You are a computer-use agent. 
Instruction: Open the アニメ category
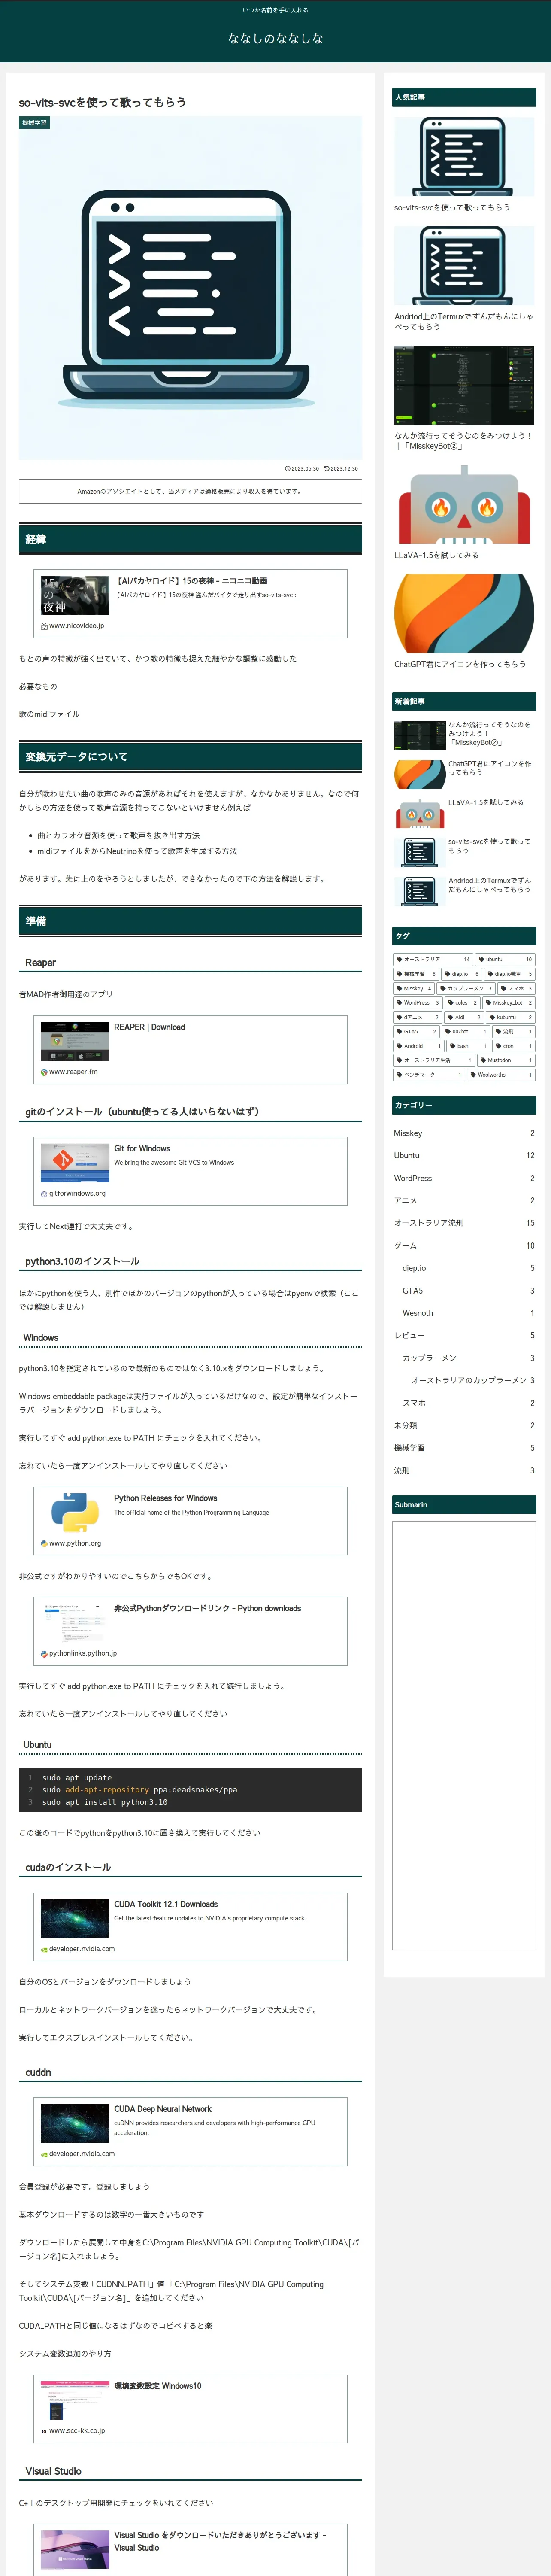point(464,1200)
